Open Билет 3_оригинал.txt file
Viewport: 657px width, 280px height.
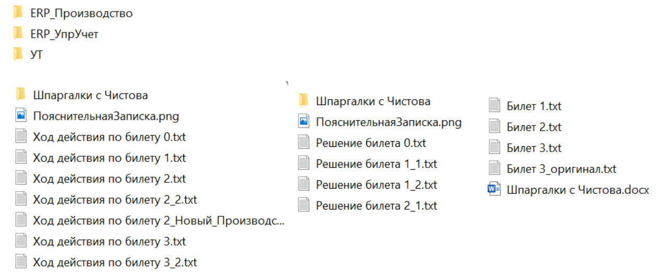click(x=561, y=169)
